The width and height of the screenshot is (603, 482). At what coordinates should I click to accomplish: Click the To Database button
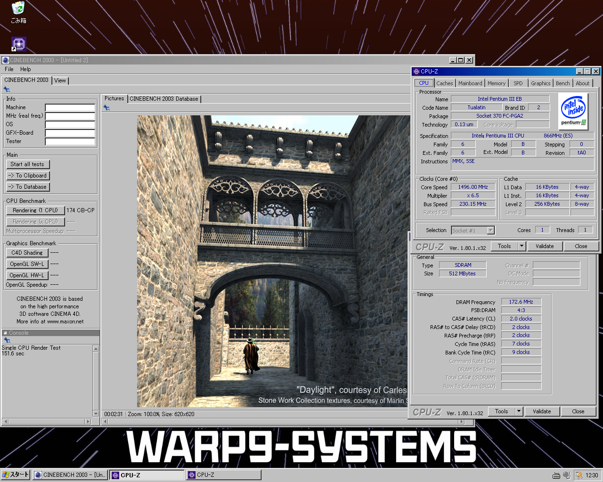(28, 187)
